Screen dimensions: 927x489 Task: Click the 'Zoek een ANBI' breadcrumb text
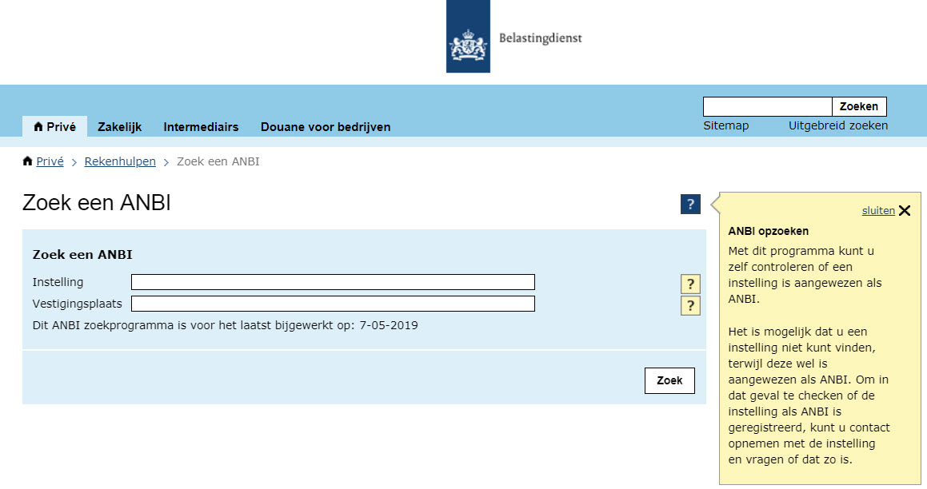218,162
